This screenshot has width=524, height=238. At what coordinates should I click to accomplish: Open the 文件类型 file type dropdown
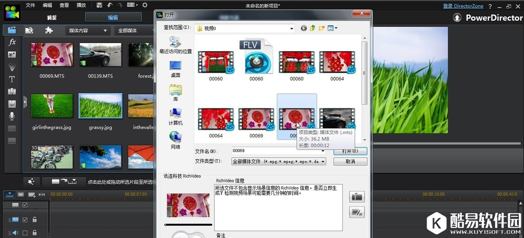tap(323, 162)
